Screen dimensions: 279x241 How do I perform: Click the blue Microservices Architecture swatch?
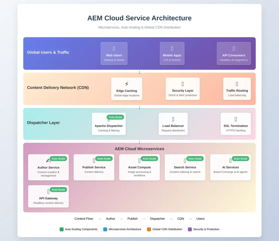pos(105,229)
